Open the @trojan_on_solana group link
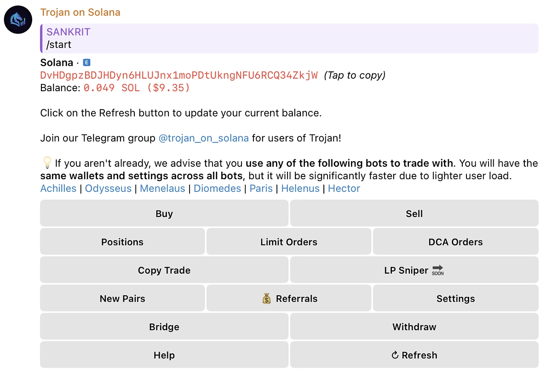 (204, 138)
